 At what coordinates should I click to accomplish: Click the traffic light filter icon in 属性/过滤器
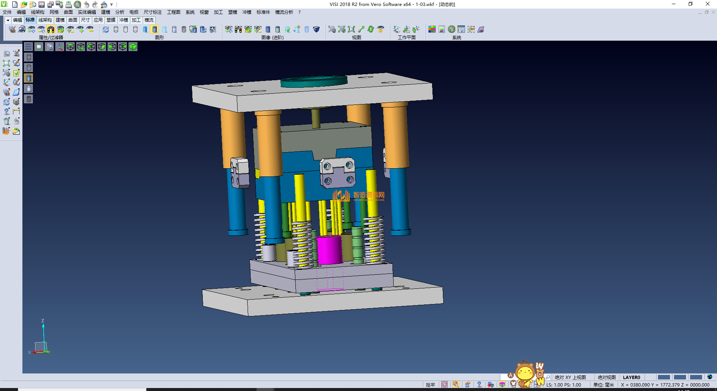51,29
